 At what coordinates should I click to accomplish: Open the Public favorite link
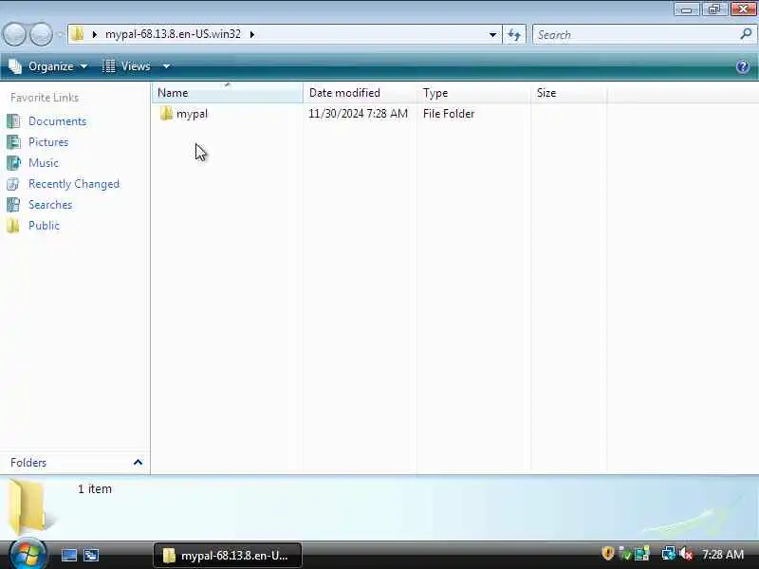tap(44, 226)
